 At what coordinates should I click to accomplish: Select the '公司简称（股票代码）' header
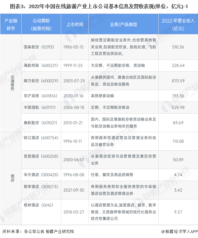(x=41, y=24)
